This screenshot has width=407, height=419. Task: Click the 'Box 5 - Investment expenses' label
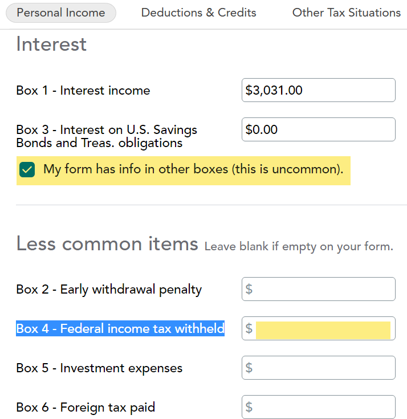pos(99,368)
